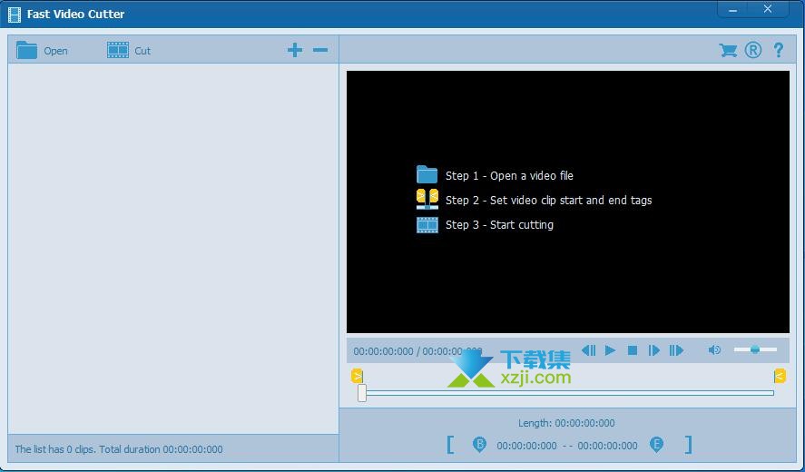Open a video file with the Open button
This screenshot has width=805, height=472.
click(x=42, y=51)
